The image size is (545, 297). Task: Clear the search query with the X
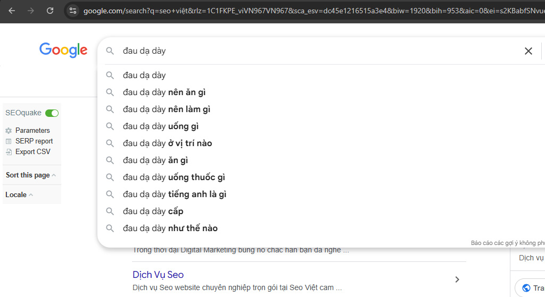[x=529, y=51]
